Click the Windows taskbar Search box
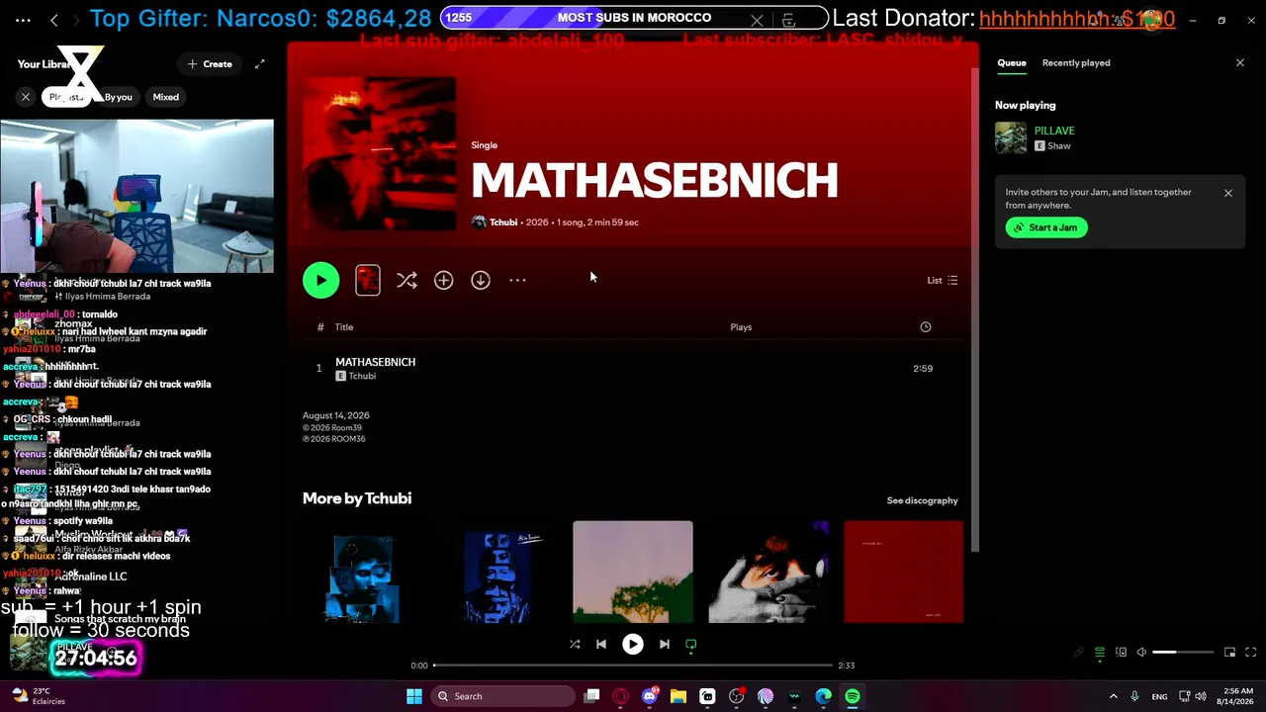 pos(503,696)
